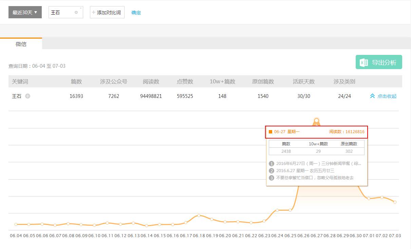Click the 07.03 data point on chart
This screenshot has height=249, width=411.
click(x=395, y=202)
